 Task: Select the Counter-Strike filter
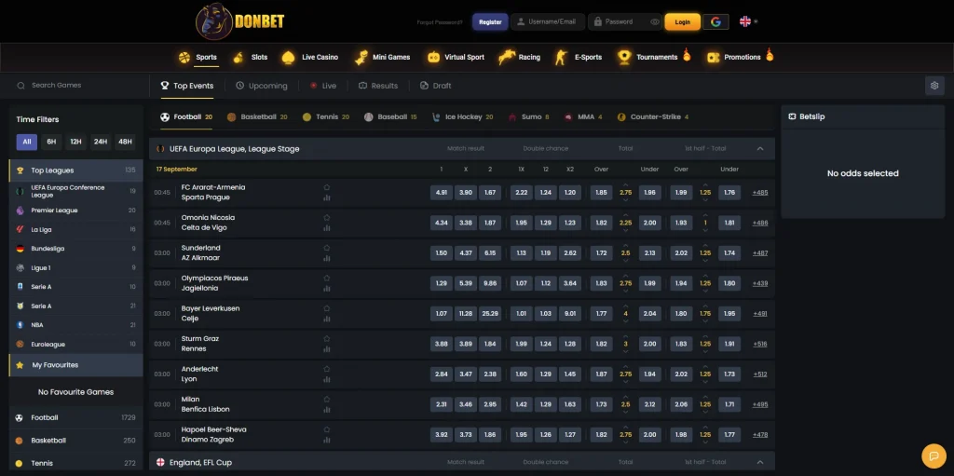[x=653, y=116]
